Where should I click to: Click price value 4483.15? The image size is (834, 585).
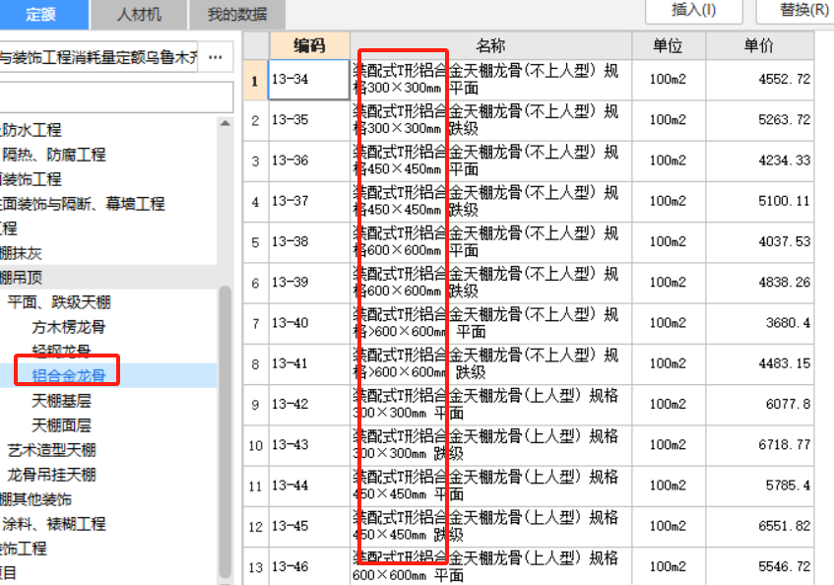coord(784,363)
